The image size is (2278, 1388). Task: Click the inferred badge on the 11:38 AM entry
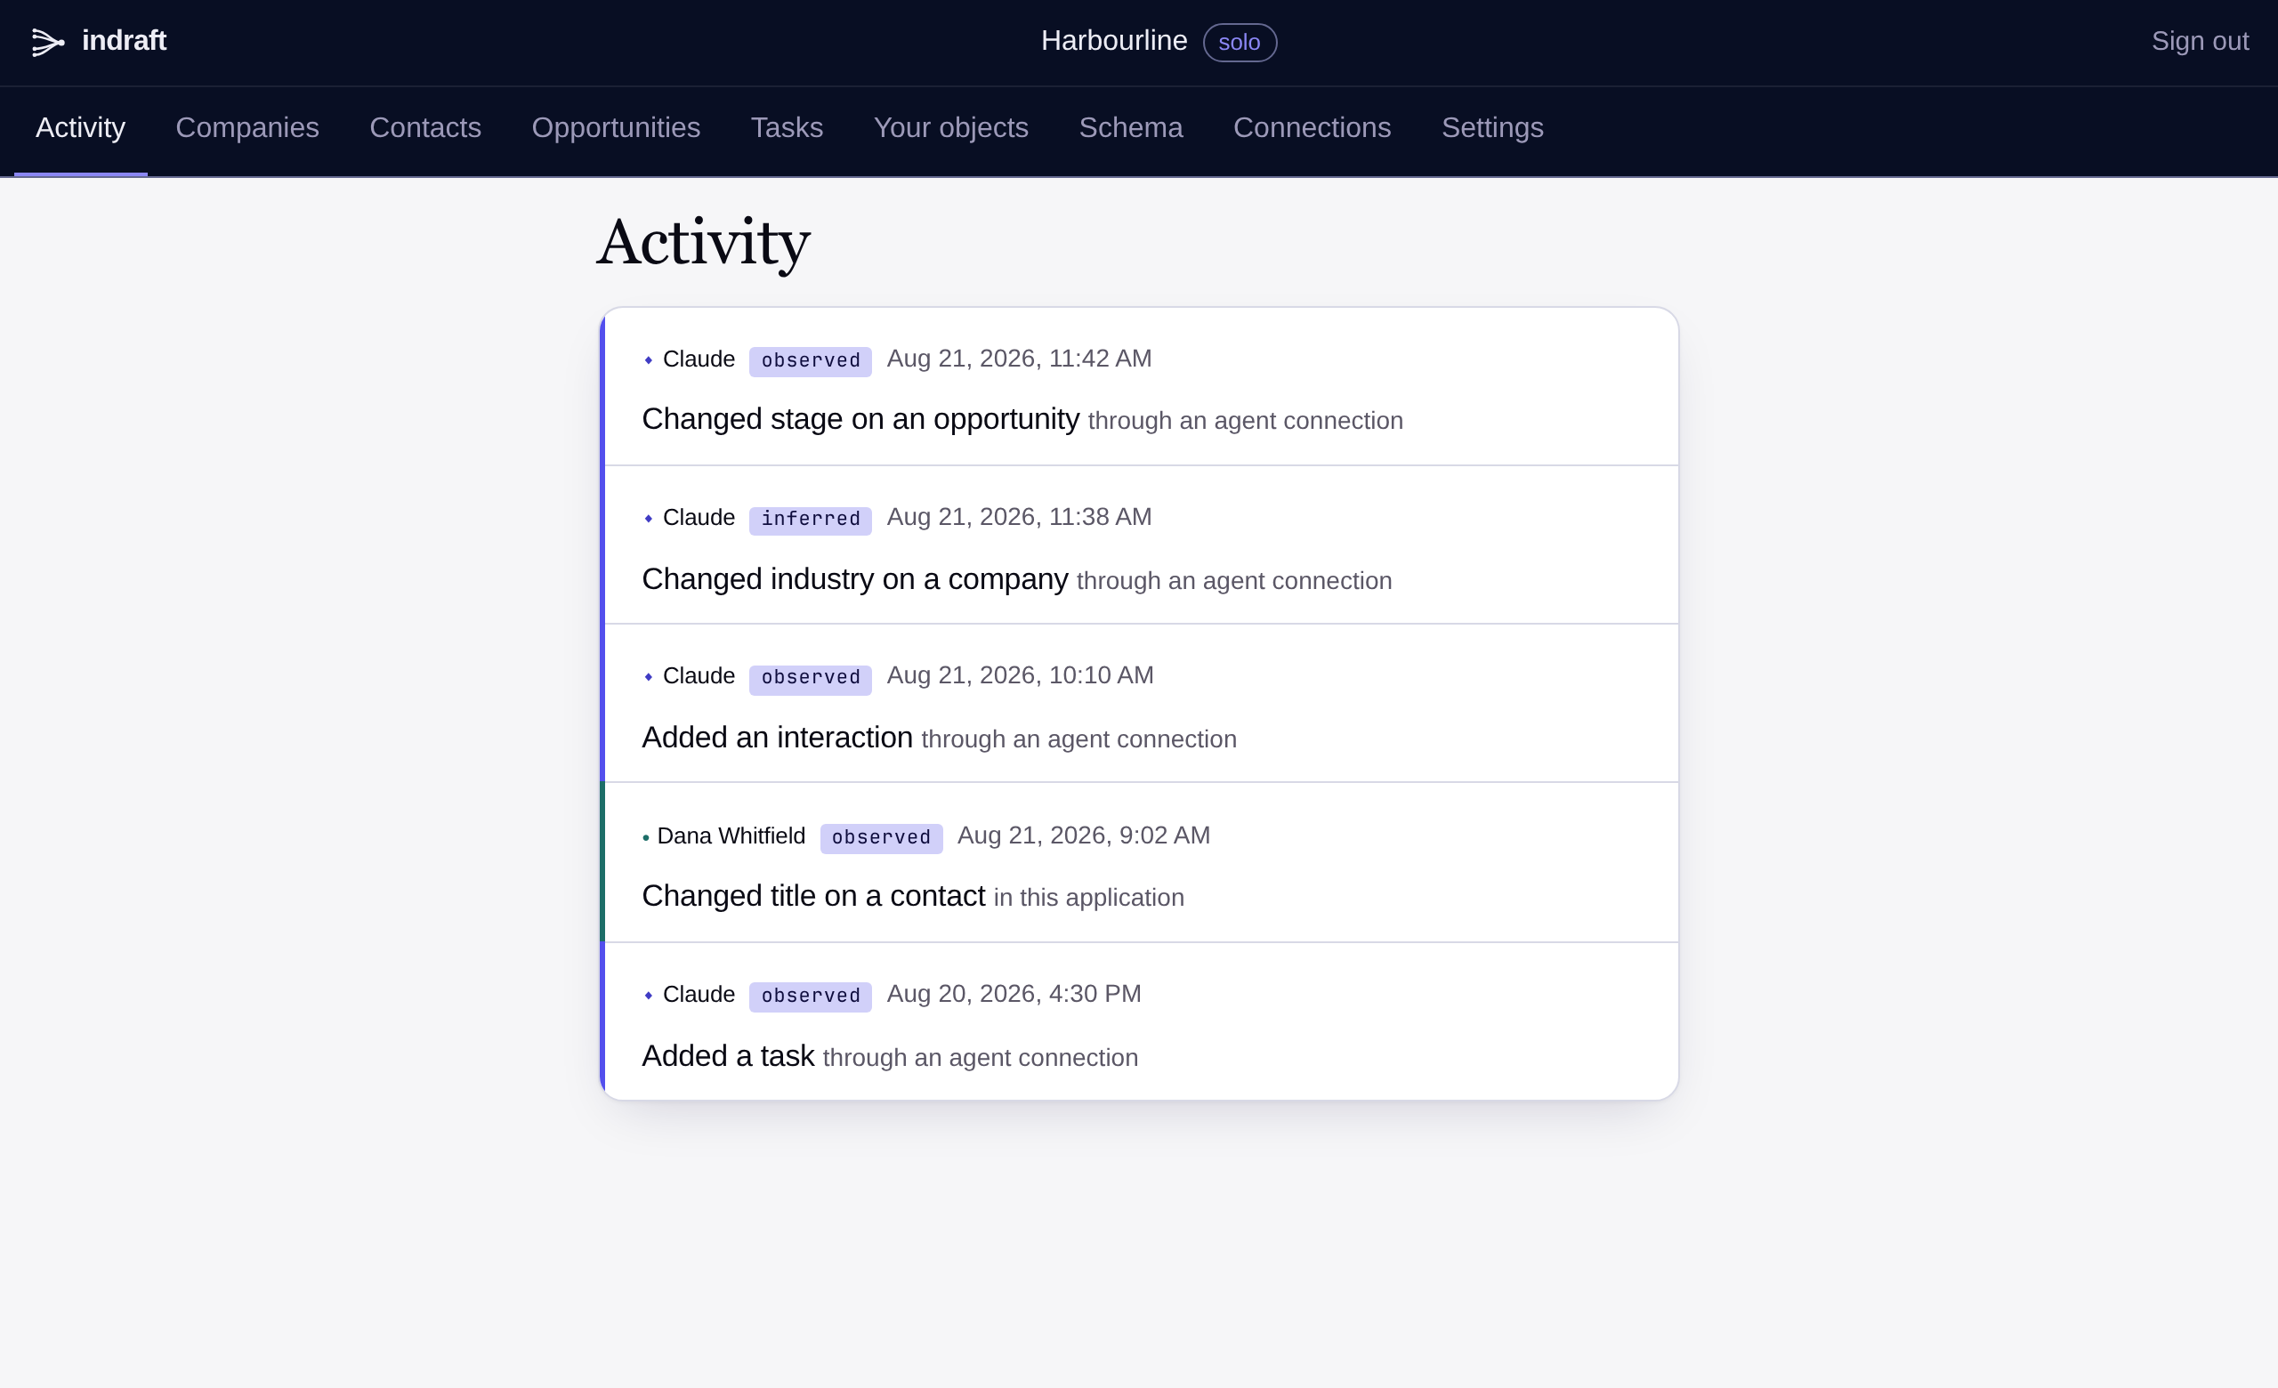[x=810, y=520]
